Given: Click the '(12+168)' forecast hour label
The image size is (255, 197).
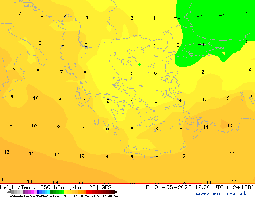Looking at the screenshot, I should pyautogui.click(x=240, y=187).
